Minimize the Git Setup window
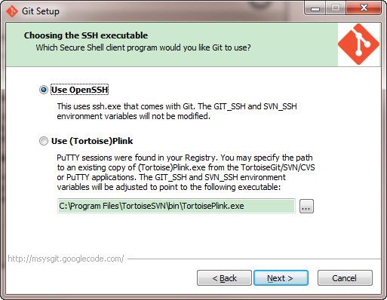 click(315, 8)
